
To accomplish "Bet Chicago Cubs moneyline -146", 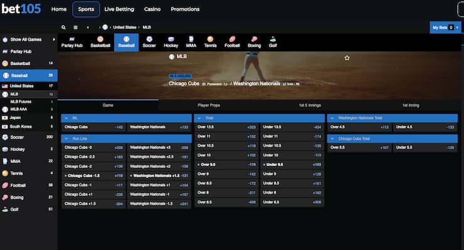I will click(93, 127).
